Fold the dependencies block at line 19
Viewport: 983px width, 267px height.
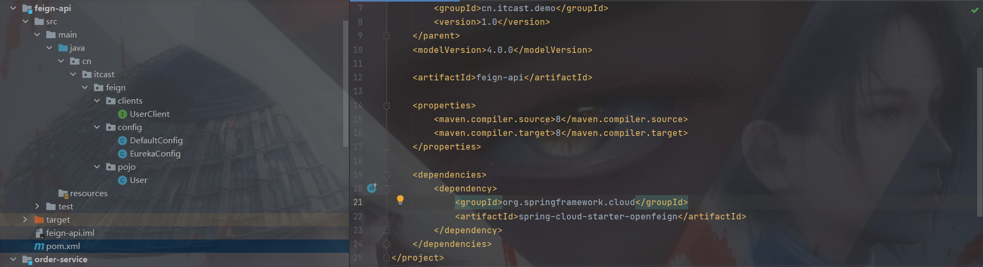point(387,175)
